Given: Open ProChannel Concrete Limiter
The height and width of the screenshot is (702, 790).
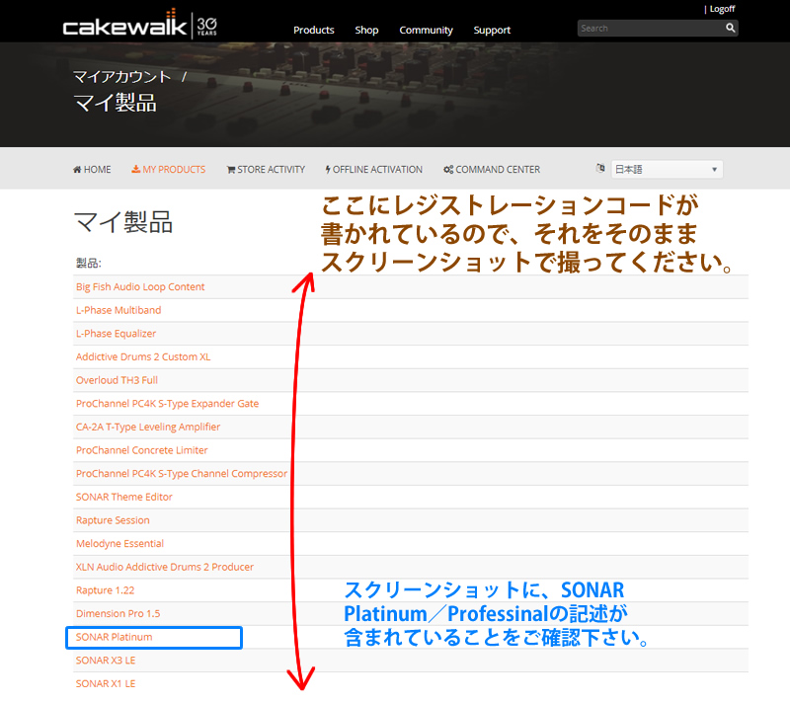Looking at the screenshot, I should pos(142,450).
